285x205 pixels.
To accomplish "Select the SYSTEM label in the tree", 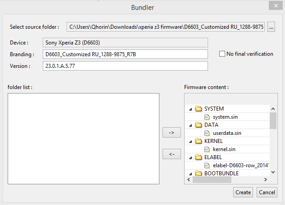I will click(214, 109).
